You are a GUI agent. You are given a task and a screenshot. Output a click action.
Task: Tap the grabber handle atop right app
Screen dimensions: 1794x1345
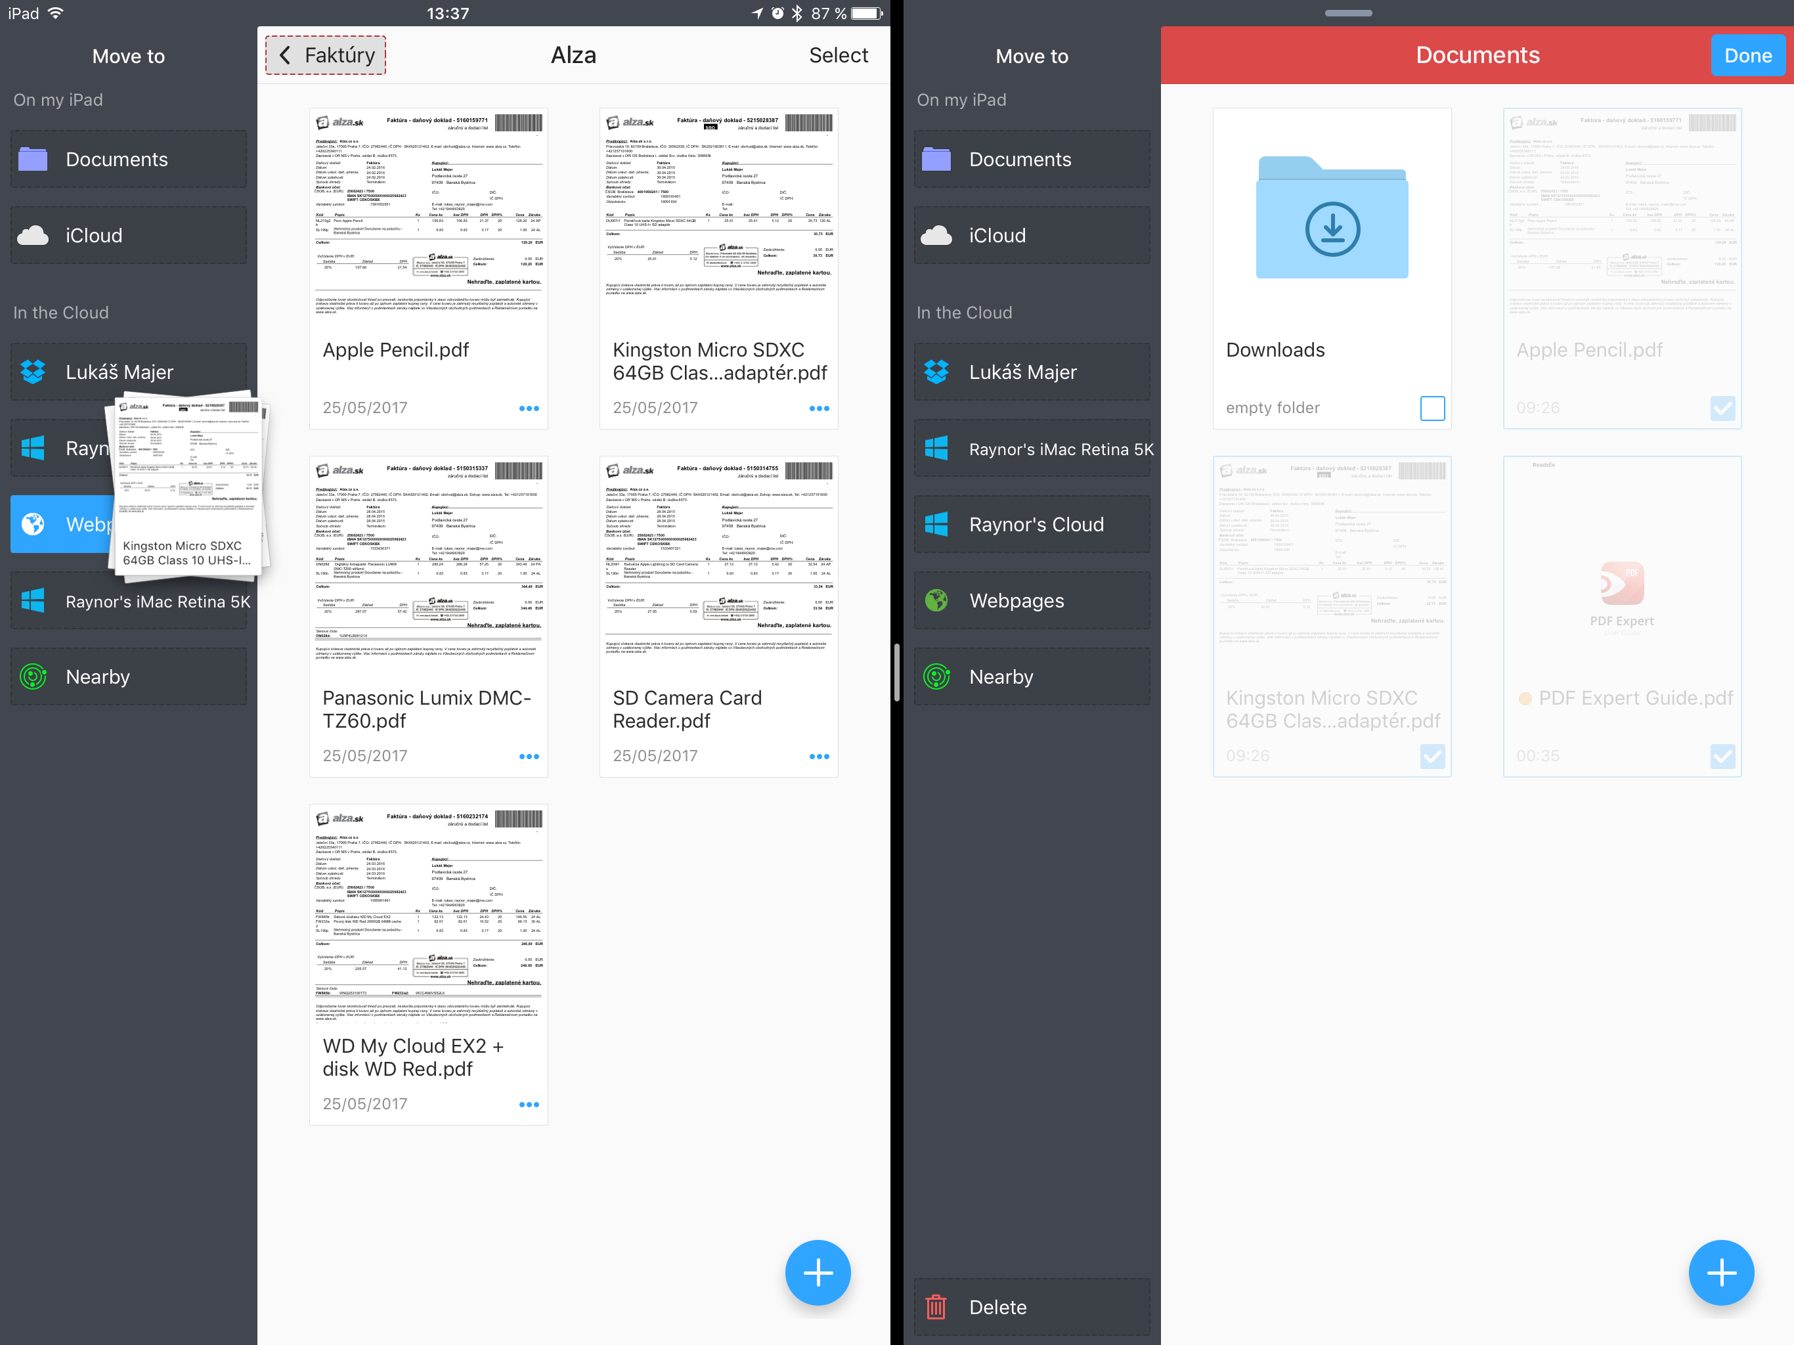[1348, 13]
